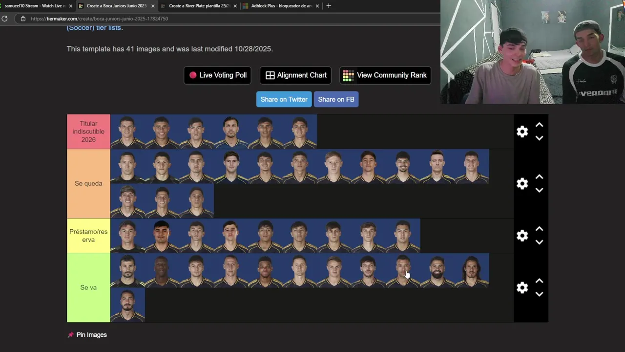Select first player thumbnail in Se queda row
Image resolution: width=625 pixels, height=352 pixels.
[x=127, y=166]
